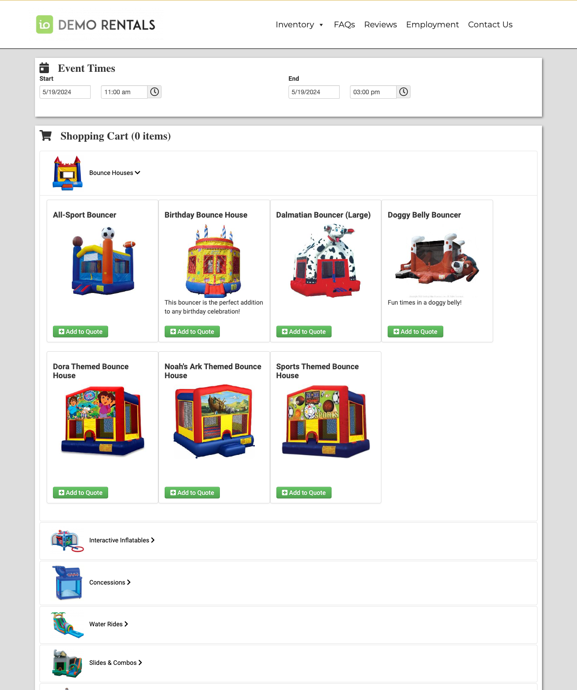The image size is (577, 690).
Task: Open the end time clock picker
Action: 403,92
